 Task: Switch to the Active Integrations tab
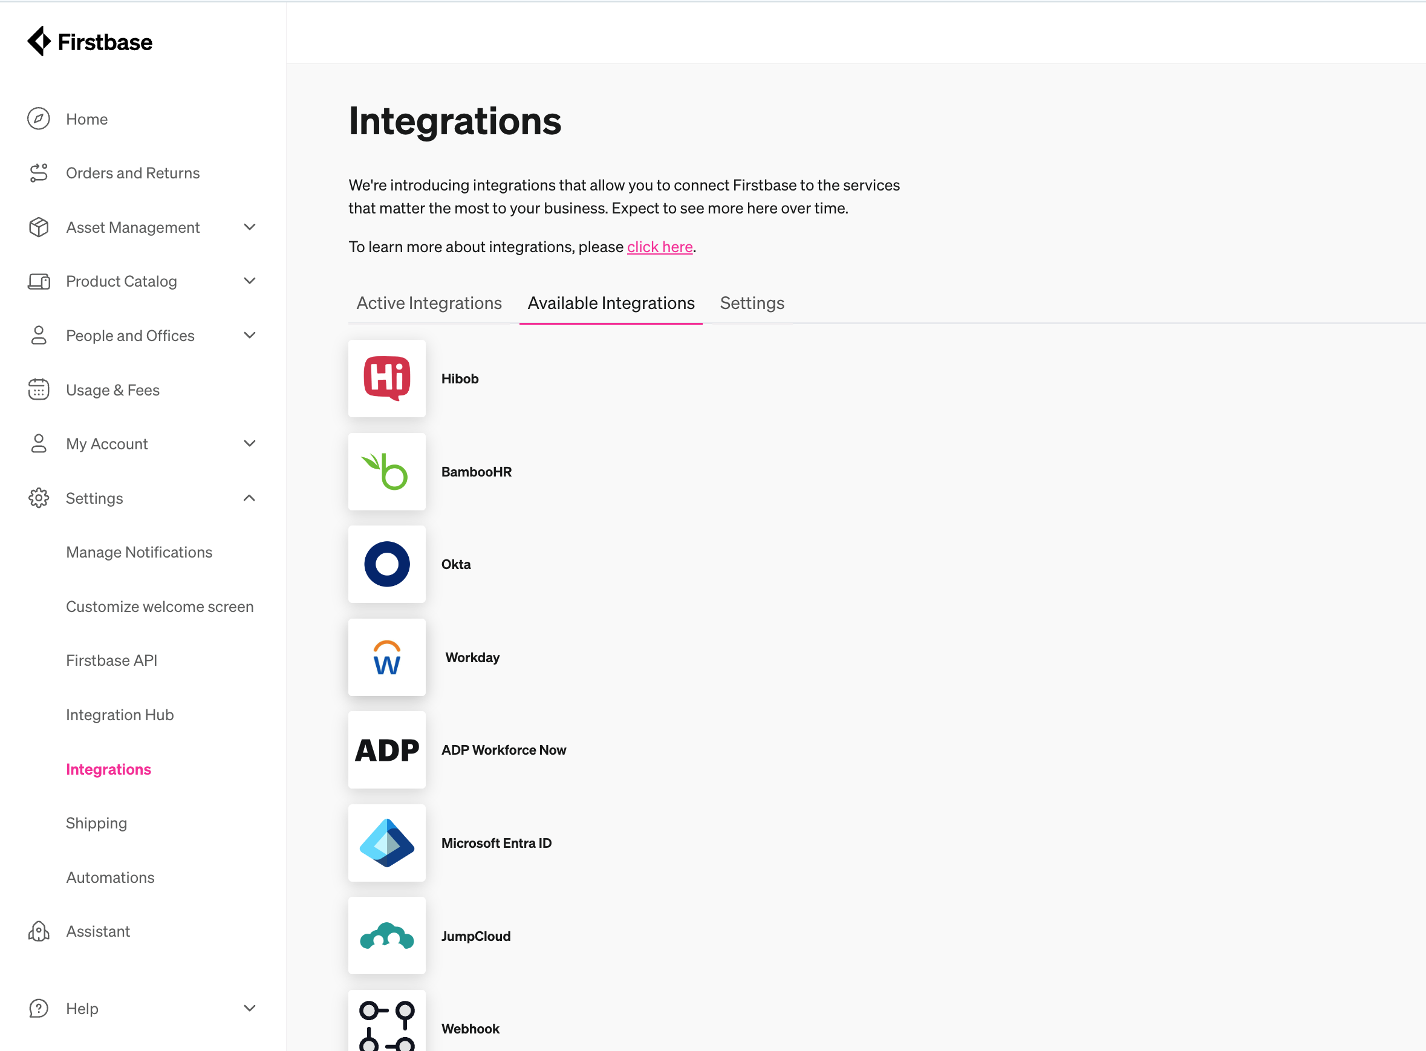(x=429, y=304)
